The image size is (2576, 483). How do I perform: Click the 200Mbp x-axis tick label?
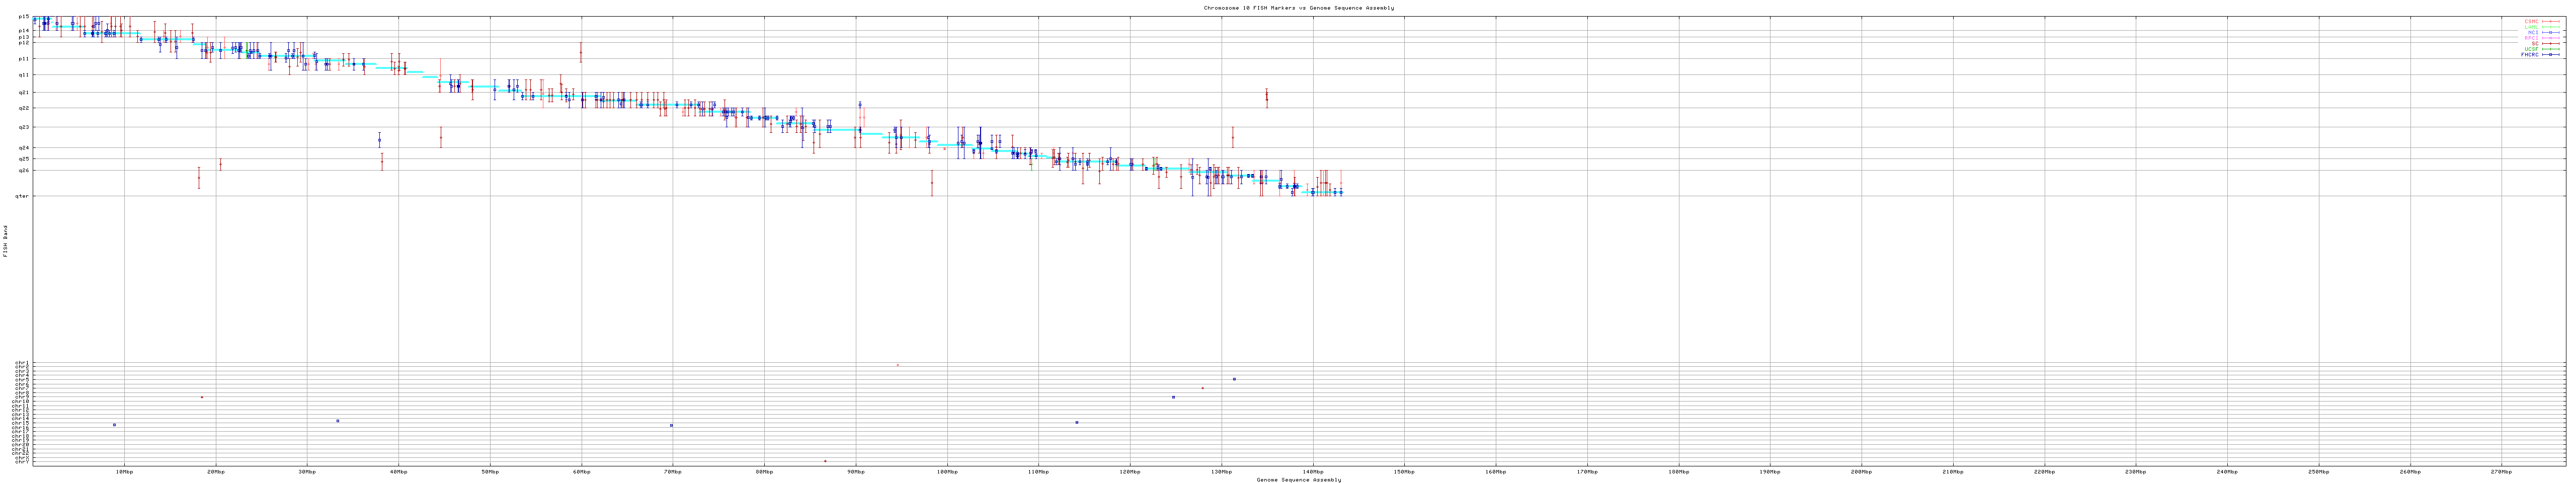pos(1861,472)
